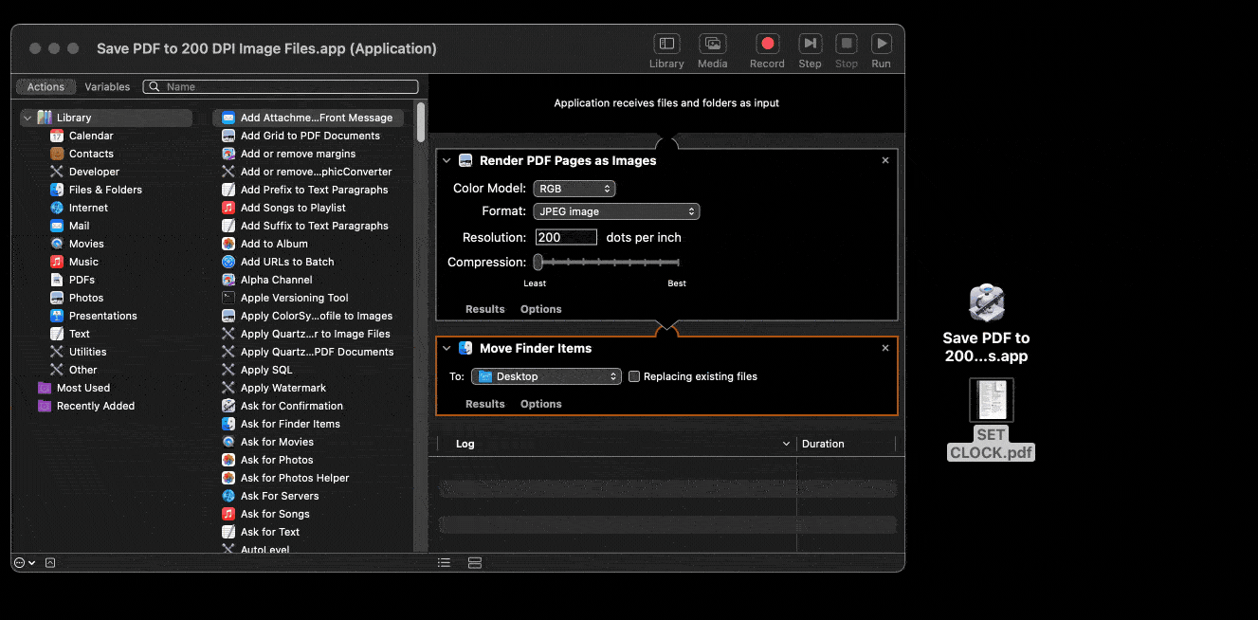Run the workflow with Run button
Viewport: 1258px width, 620px height.
click(881, 44)
